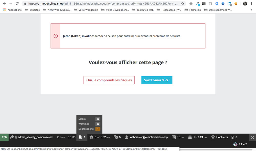Click the cache tags icon showing 5
This screenshot has width=256, height=151.
[117, 137]
